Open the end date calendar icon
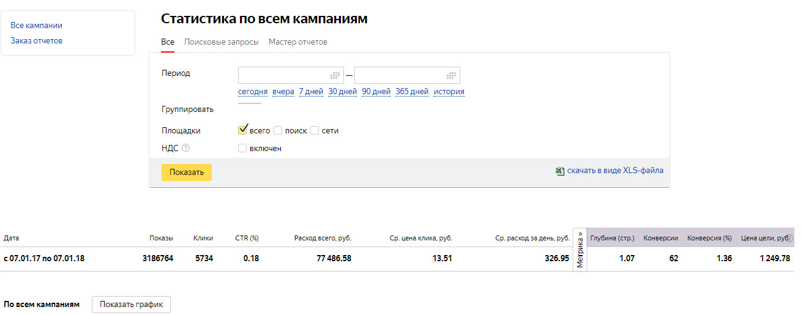Screen dimensions: 803x315 point(452,75)
